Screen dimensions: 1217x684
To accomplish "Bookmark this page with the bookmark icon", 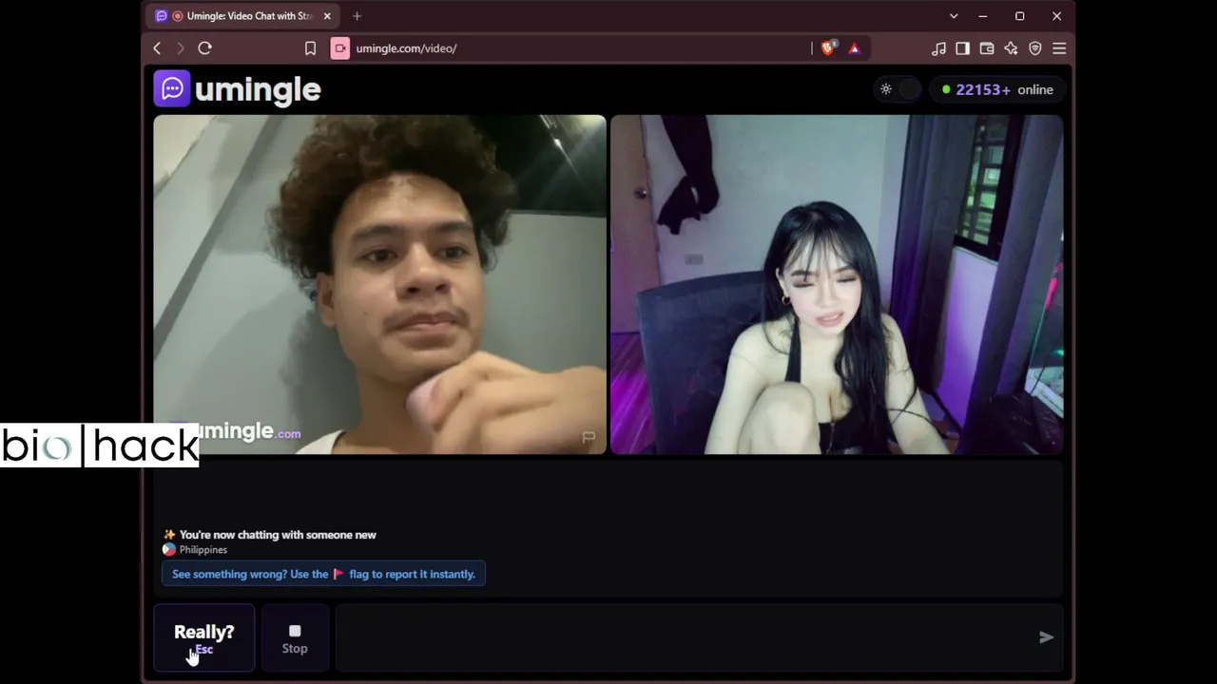I will [310, 48].
